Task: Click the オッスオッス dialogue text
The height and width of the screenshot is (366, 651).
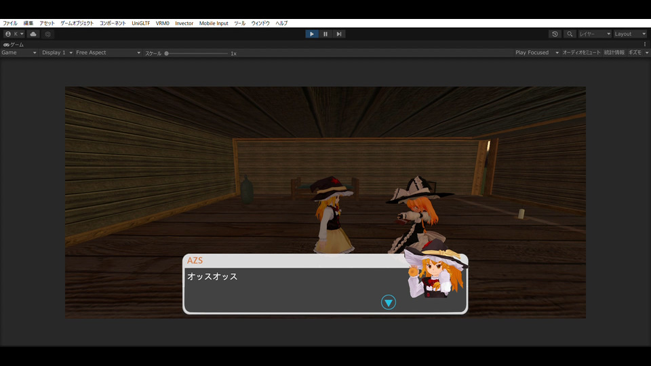Action: click(x=212, y=277)
